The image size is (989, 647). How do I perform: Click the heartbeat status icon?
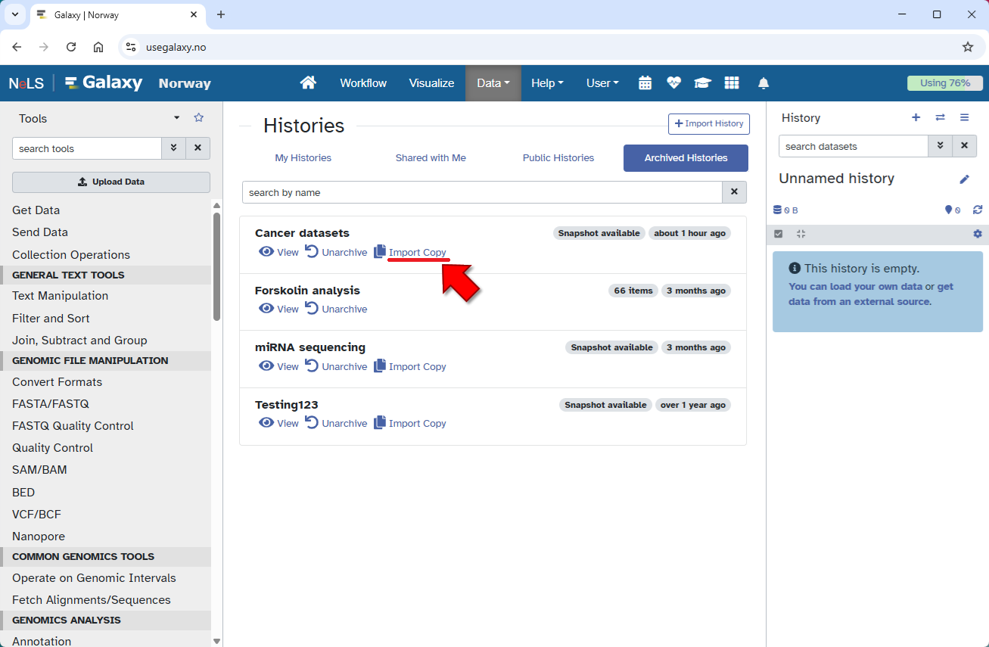[x=673, y=83]
